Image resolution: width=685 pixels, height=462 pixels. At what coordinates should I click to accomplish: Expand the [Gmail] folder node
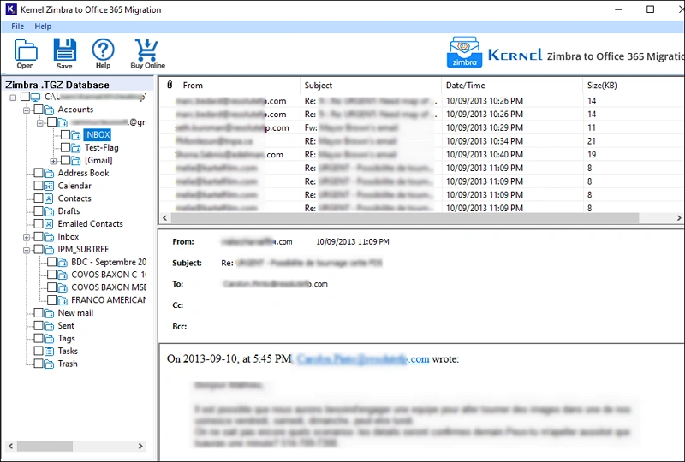53,161
